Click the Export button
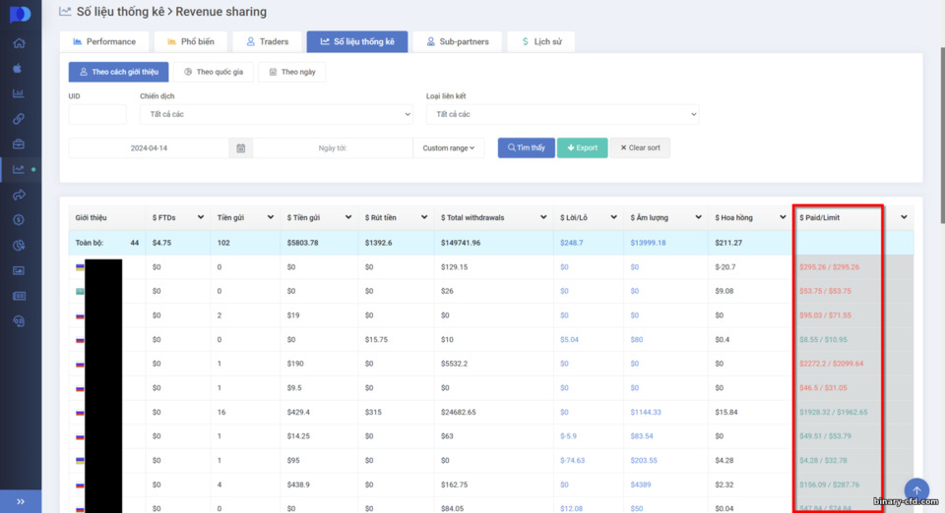Viewport: 945px width, 513px height. [582, 148]
